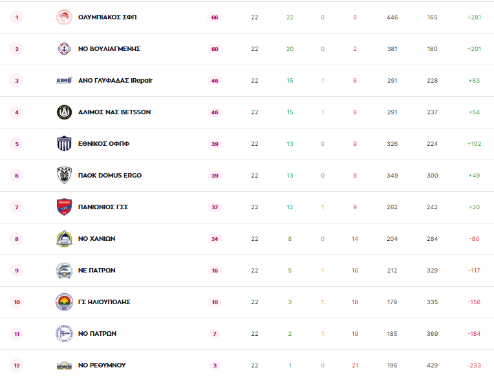Select the ΝΟ ΡΕΘΥΜΝΟΥ team name
Viewport: 494px width, 381px height.
pos(102,366)
